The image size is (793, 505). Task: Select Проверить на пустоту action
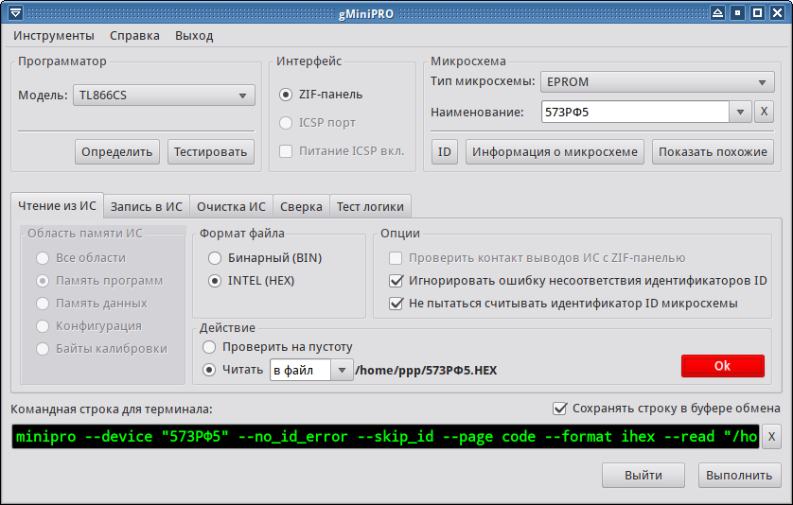point(209,347)
